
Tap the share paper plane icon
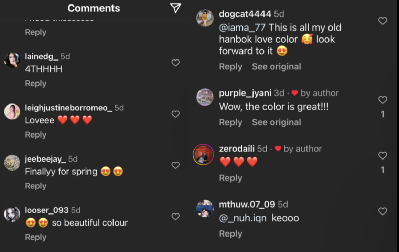pyautogui.click(x=175, y=8)
